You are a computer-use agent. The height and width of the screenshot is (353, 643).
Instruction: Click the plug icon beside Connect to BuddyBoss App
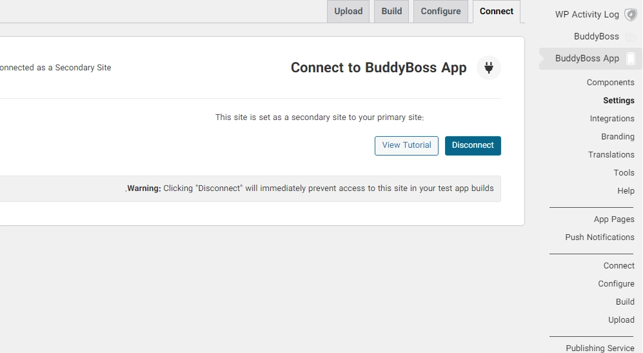[489, 68]
